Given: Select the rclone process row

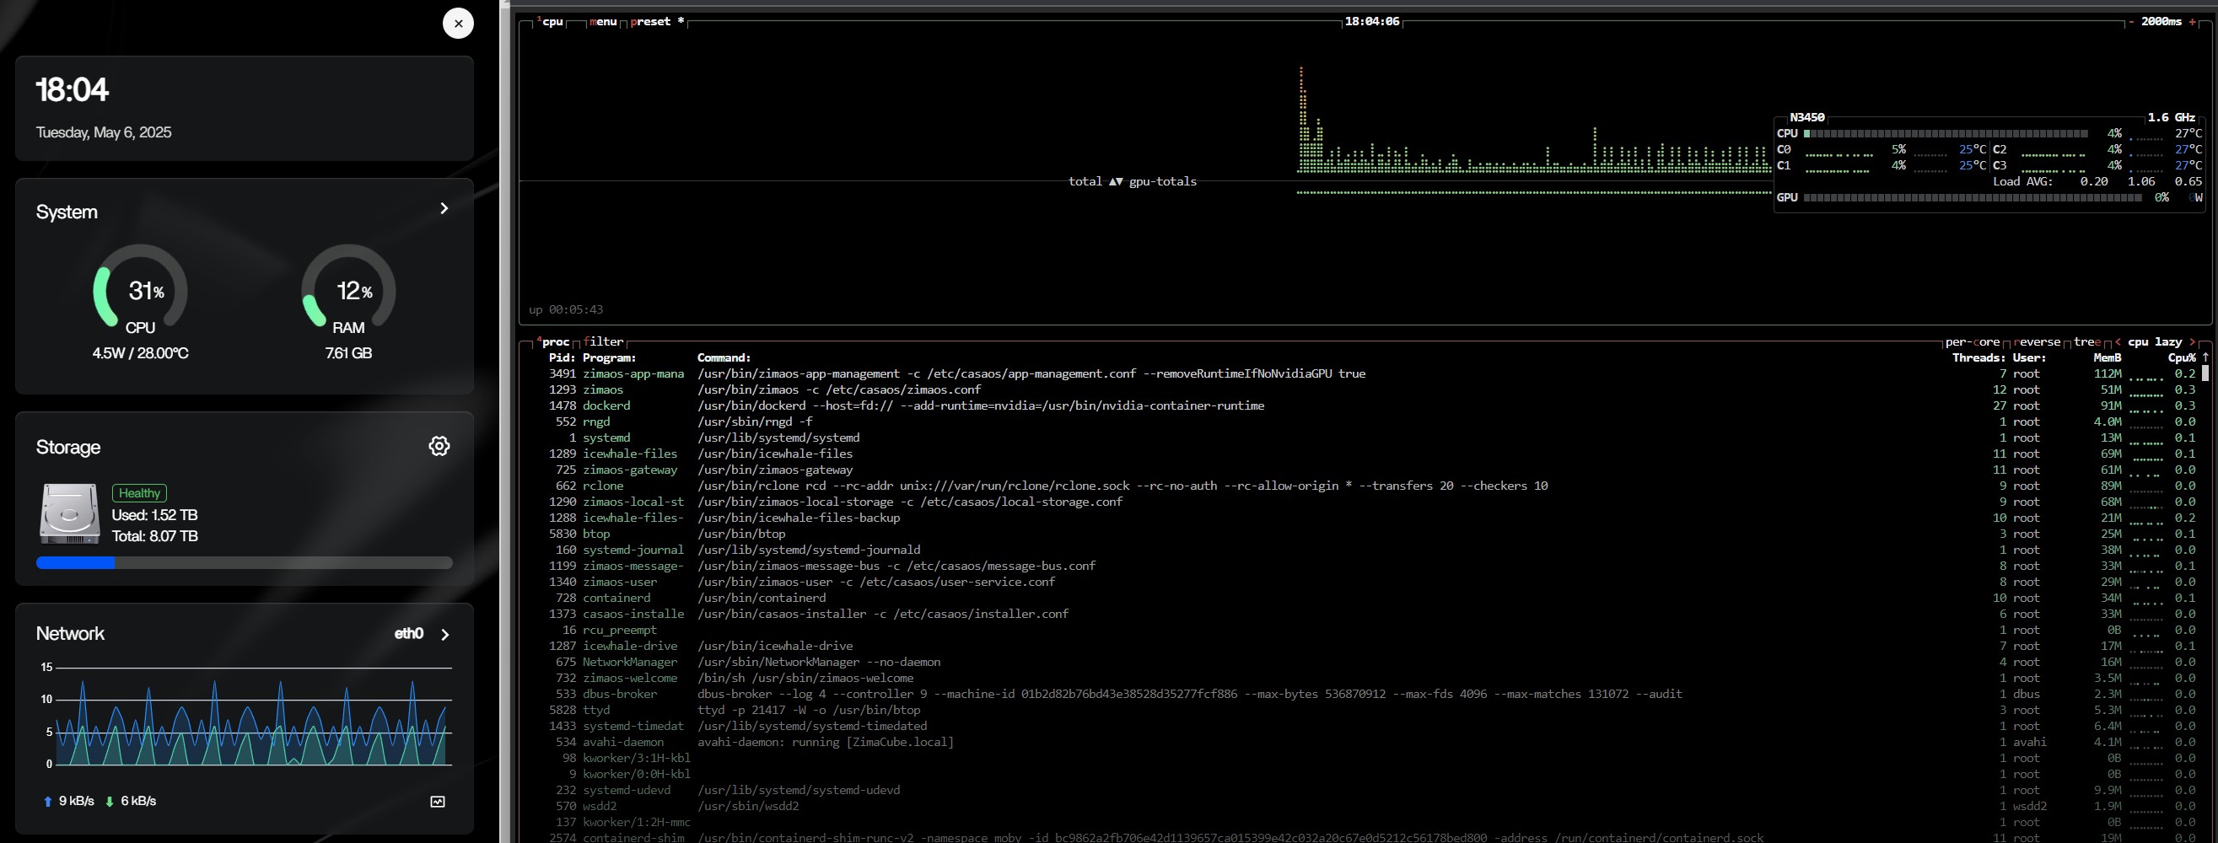Looking at the screenshot, I should click(x=1371, y=486).
